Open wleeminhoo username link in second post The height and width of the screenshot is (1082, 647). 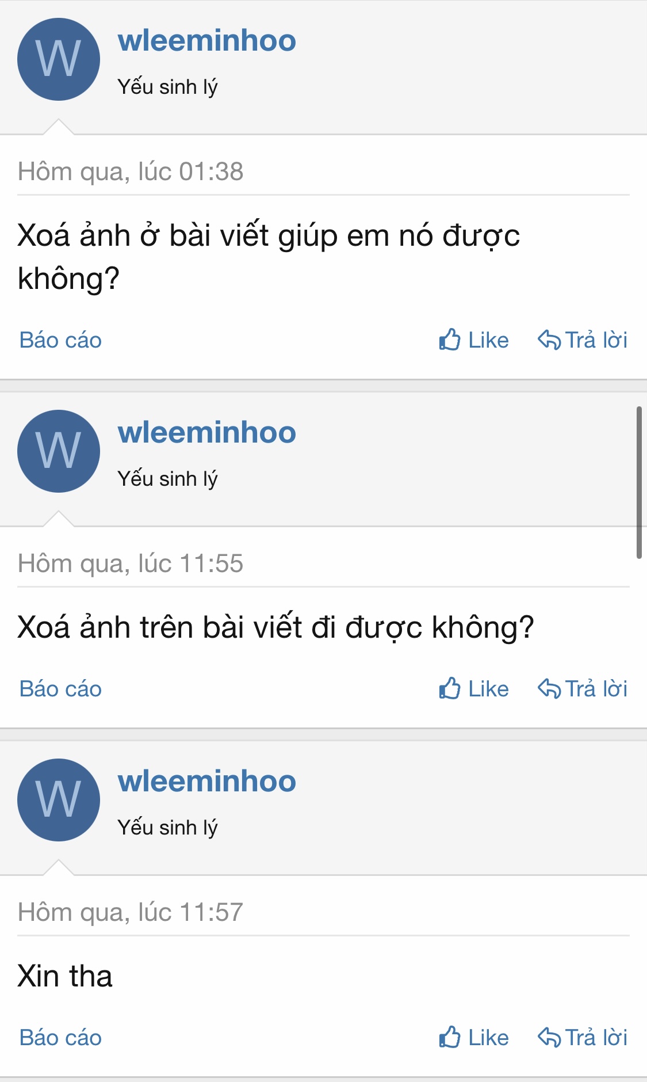coord(207,433)
